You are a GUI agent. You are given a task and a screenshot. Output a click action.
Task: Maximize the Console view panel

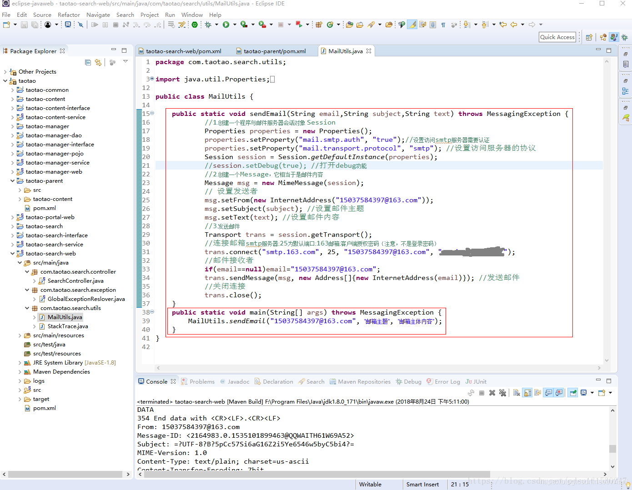(x=609, y=380)
